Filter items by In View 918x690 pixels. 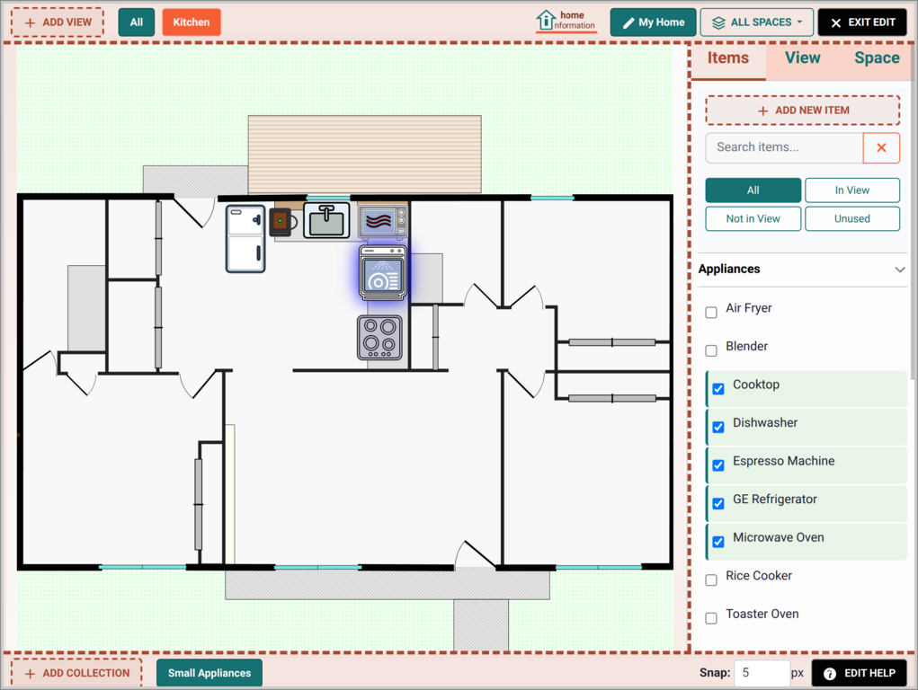[851, 190]
